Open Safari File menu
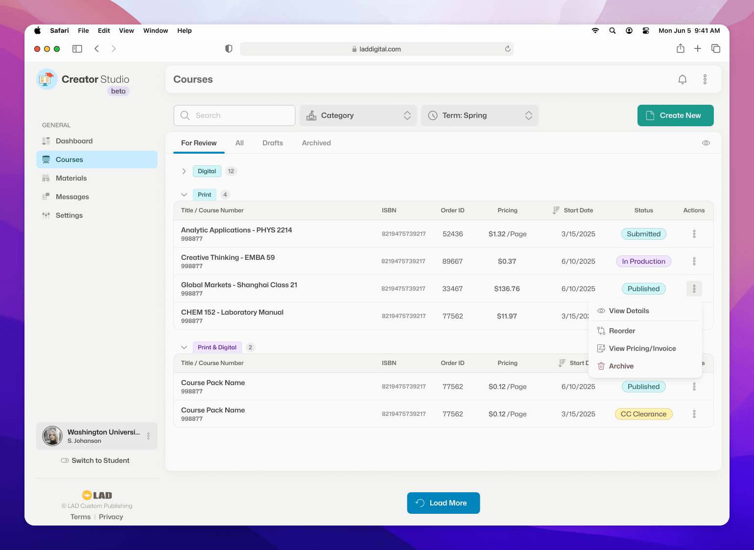This screenshot has width=754, height=550. (83, 30)
